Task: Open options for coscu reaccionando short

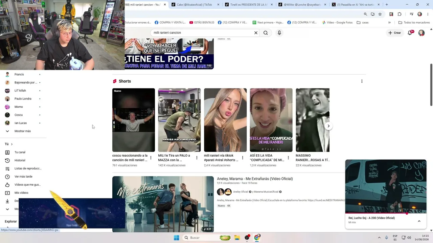Action: point(151,158)
